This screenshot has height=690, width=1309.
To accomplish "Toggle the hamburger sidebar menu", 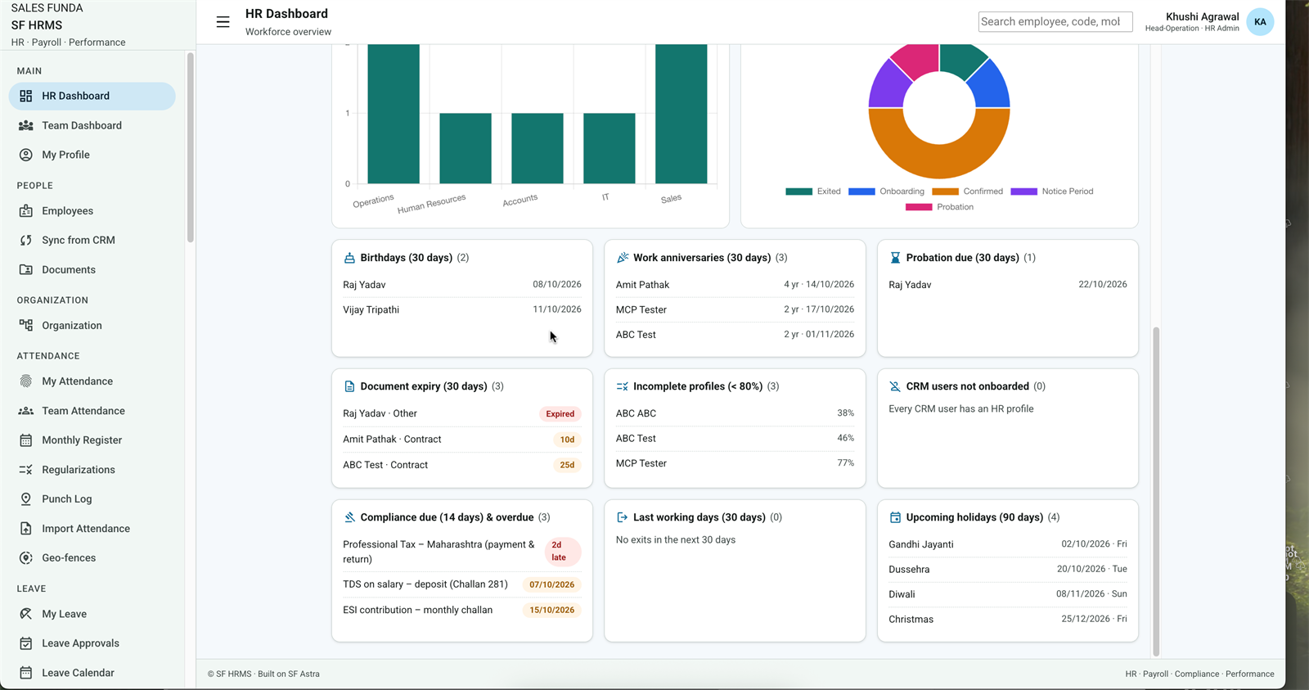I will (x=223, y=22).
